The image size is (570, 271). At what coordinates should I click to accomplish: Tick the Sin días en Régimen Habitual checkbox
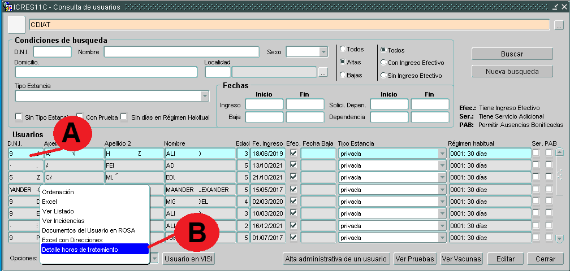[x=124, y=117]
